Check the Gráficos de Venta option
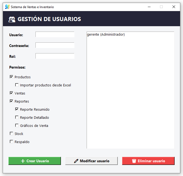This screenshot has width=183, height=176. point(17,126)
